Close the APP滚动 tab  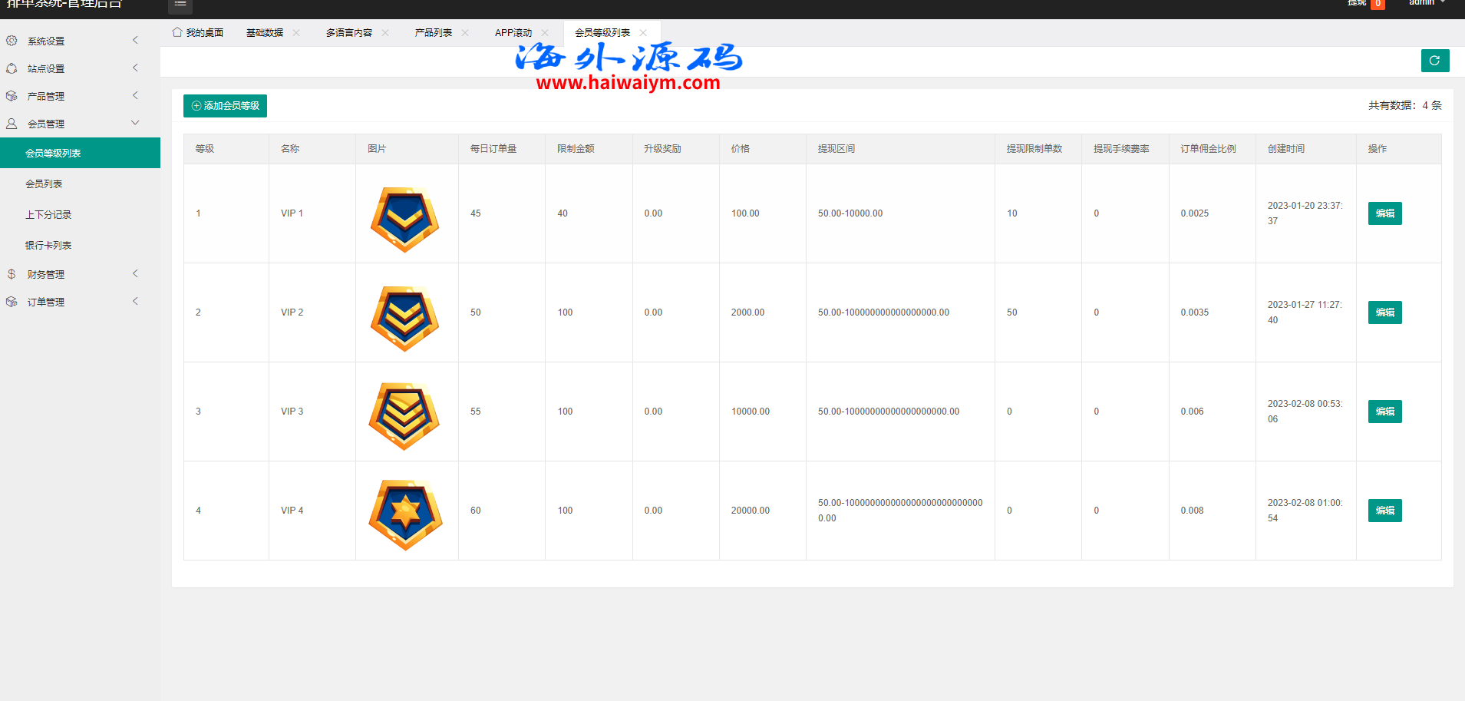545,33
